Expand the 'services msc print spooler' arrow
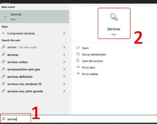Image resolution: width=157 pixels, height=124 pixels. (64, 91)
